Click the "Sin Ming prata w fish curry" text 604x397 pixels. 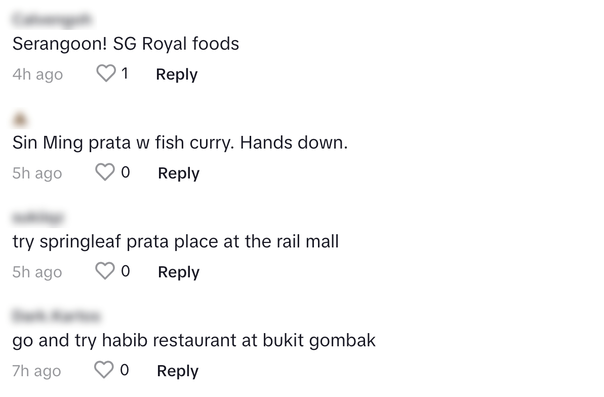(180, 143)
